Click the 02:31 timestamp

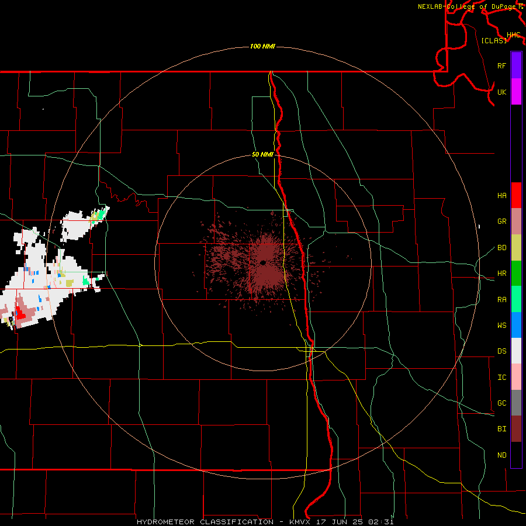tap(381, 522)
